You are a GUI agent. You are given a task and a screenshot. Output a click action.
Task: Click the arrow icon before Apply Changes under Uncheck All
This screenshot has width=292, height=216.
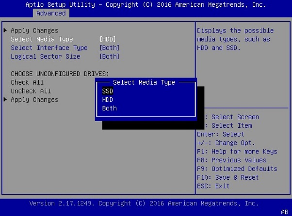pyautogui.click(x=5, y=100)
